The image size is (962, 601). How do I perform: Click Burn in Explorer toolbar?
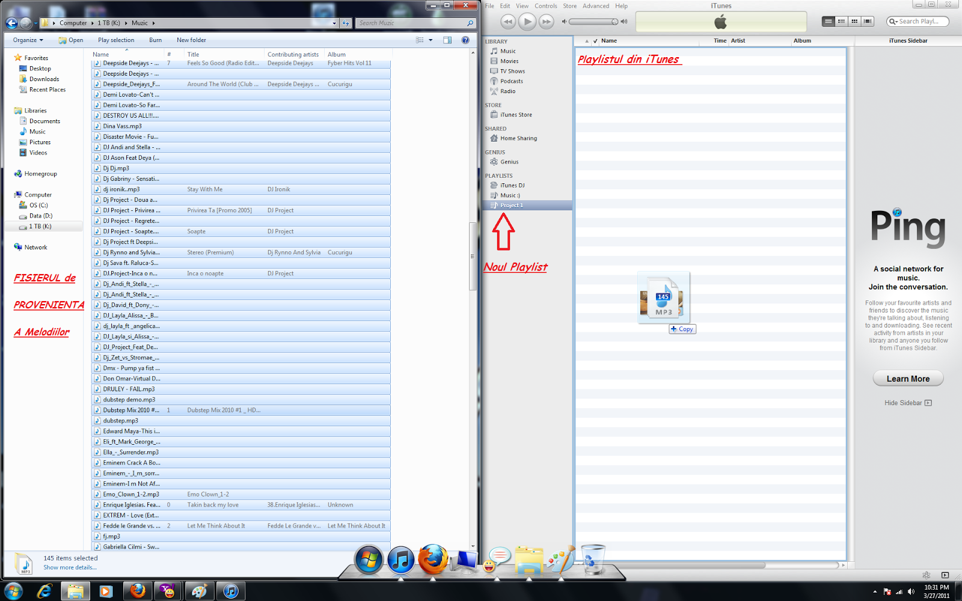155,40
